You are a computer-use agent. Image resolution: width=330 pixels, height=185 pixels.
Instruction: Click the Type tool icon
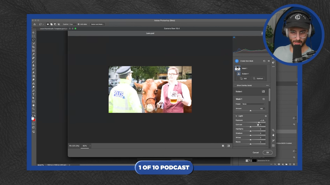point(33,94)
